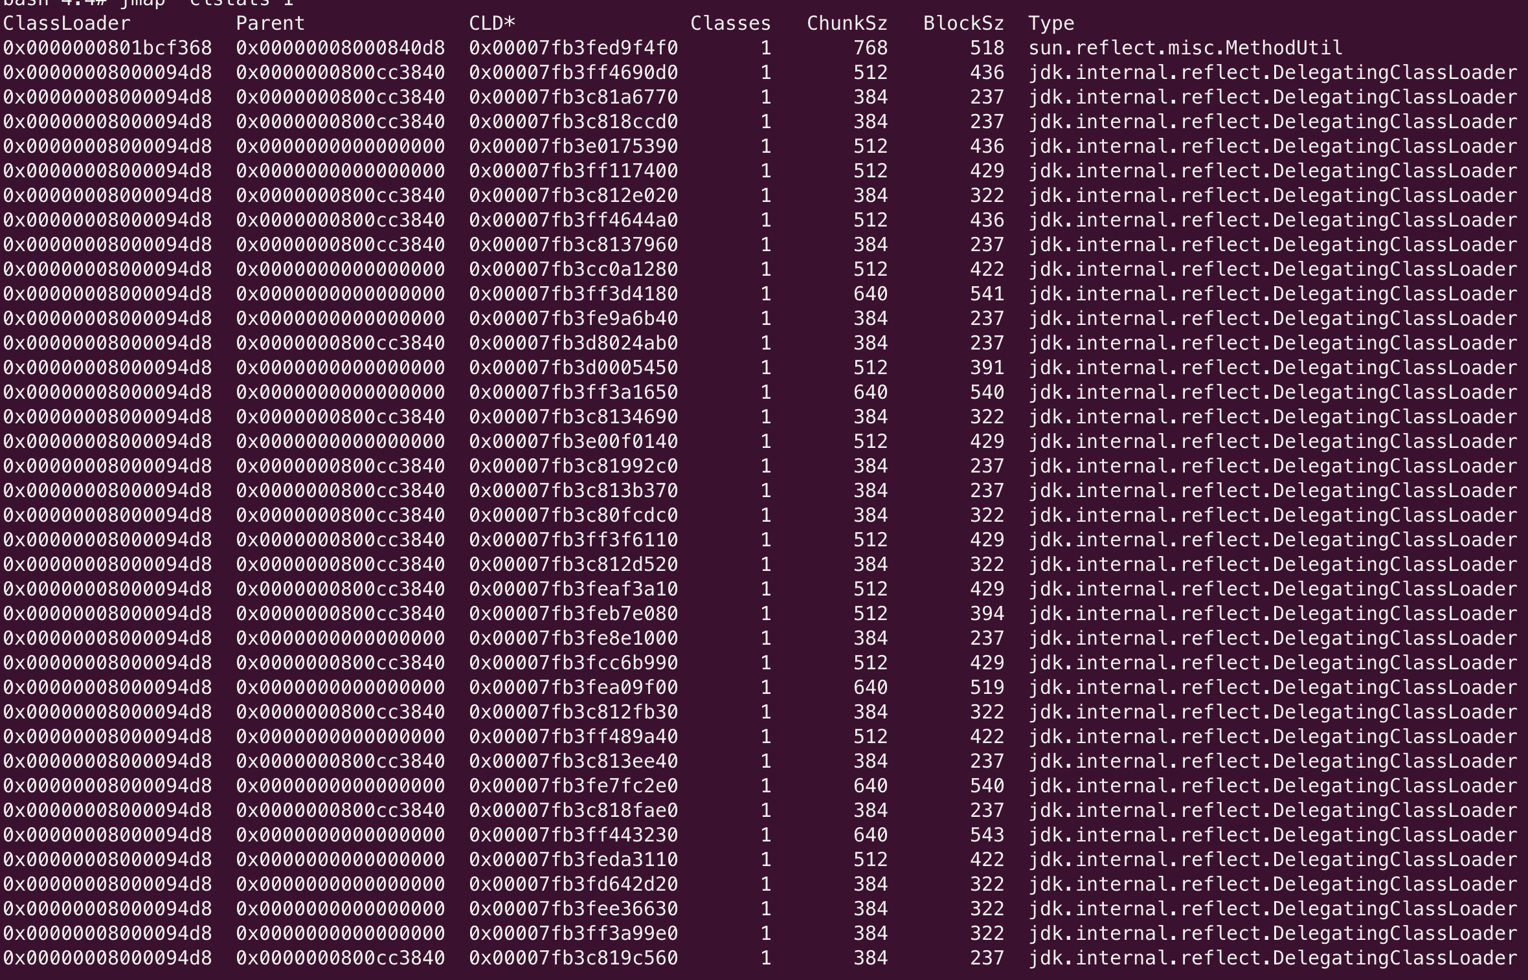Click the Parent column header text

point(270,23)
